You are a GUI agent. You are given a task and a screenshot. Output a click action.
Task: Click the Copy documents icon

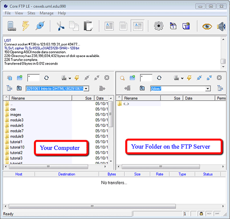click(74, 26)
